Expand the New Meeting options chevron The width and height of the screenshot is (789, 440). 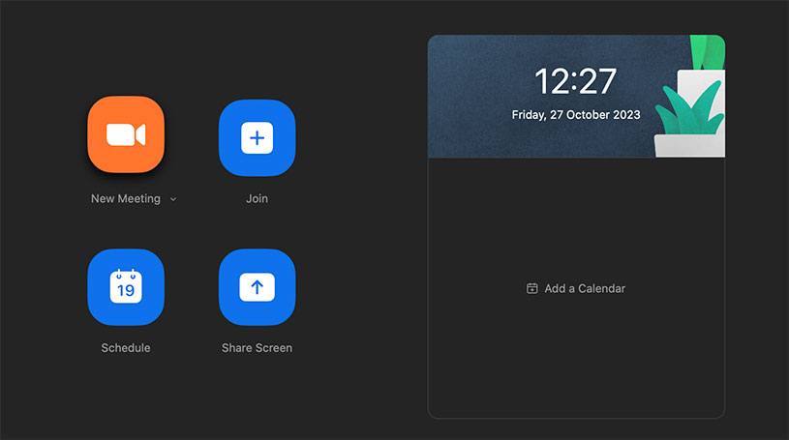point(173,199)
